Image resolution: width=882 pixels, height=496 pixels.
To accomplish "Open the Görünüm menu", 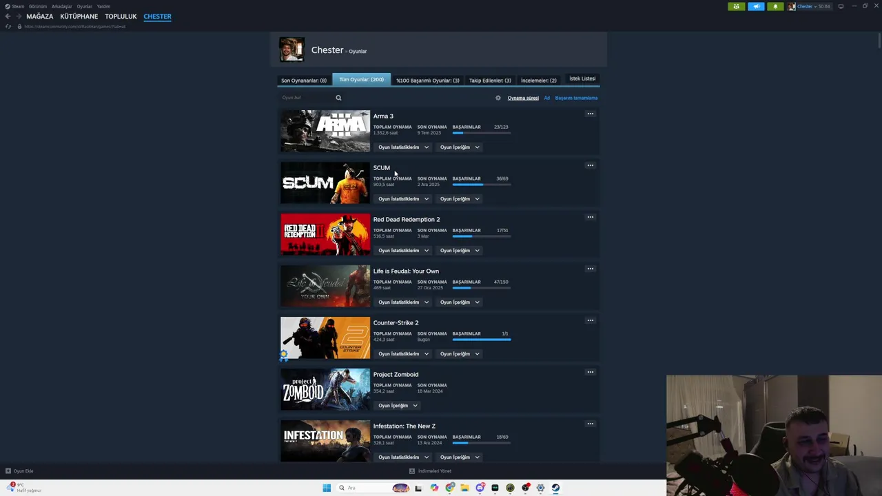I will tap(38, 6).
